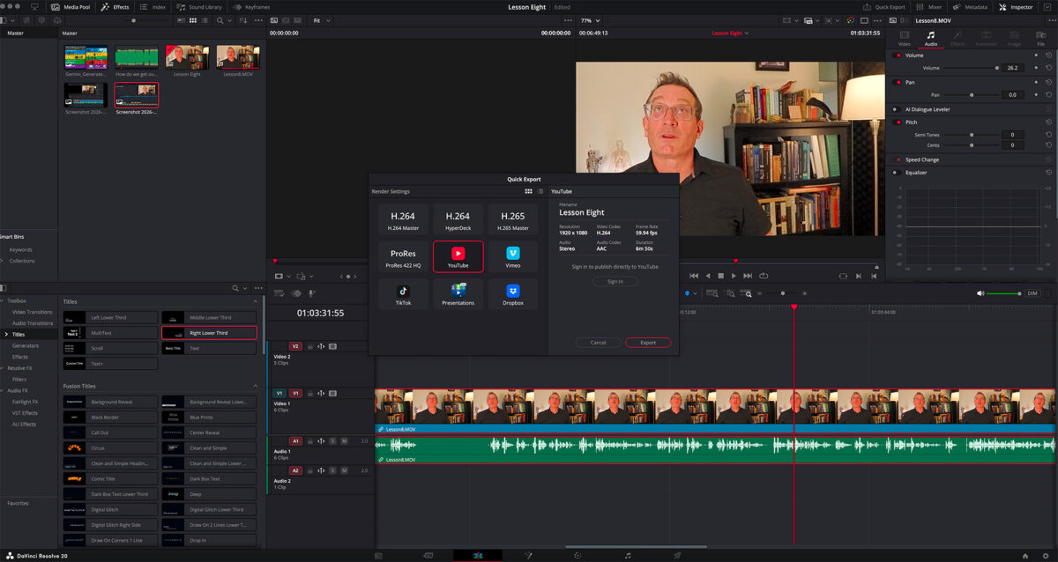This screenshot has height=562, width=1058.
Task: Open the Deliver page rocket icon
Action: pyautogui.click(x=677, y=556)
